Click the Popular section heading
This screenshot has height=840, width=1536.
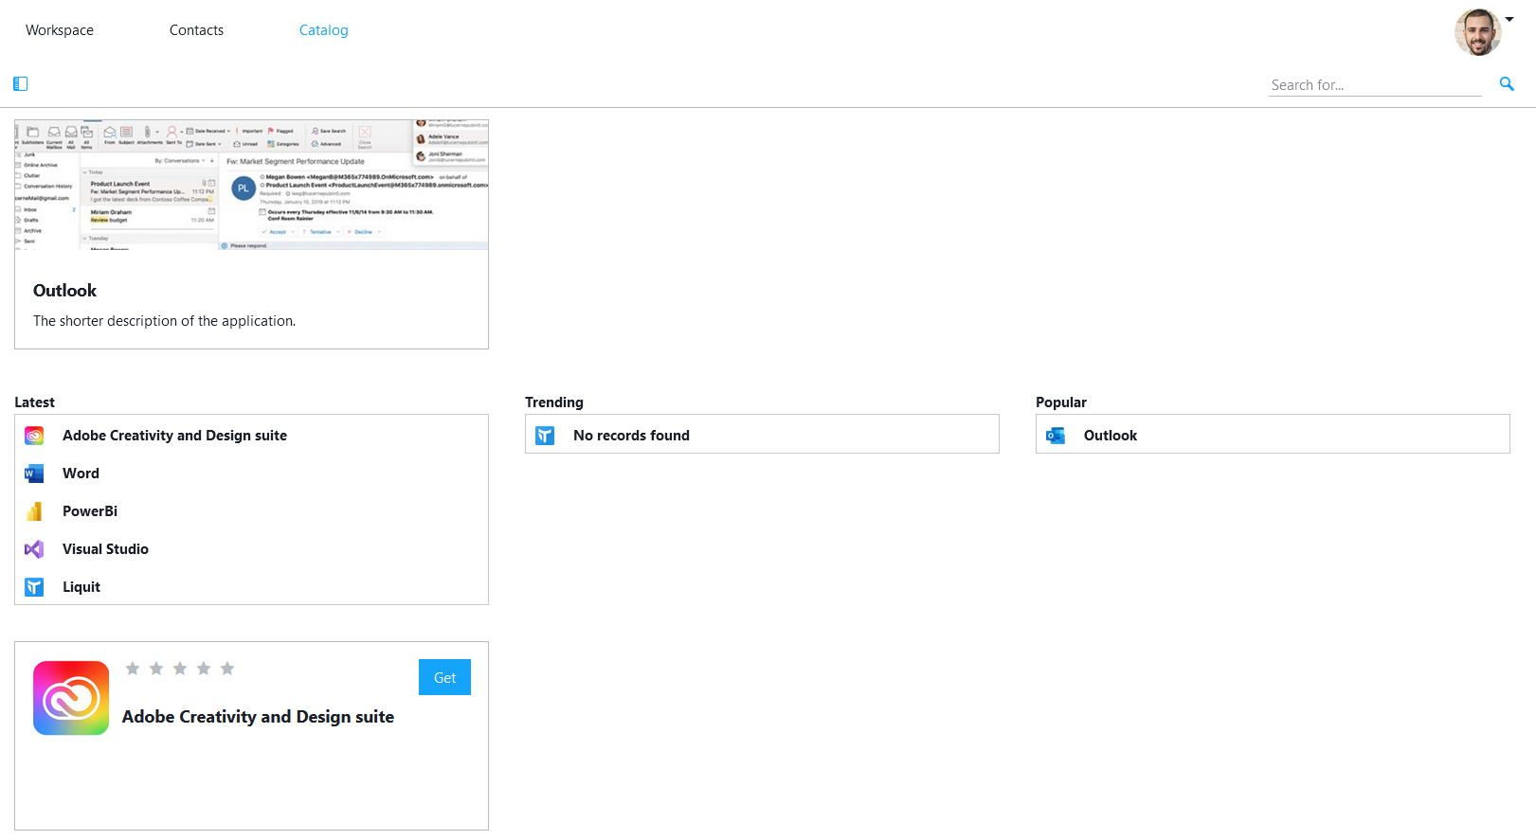tap(1061, 402)
